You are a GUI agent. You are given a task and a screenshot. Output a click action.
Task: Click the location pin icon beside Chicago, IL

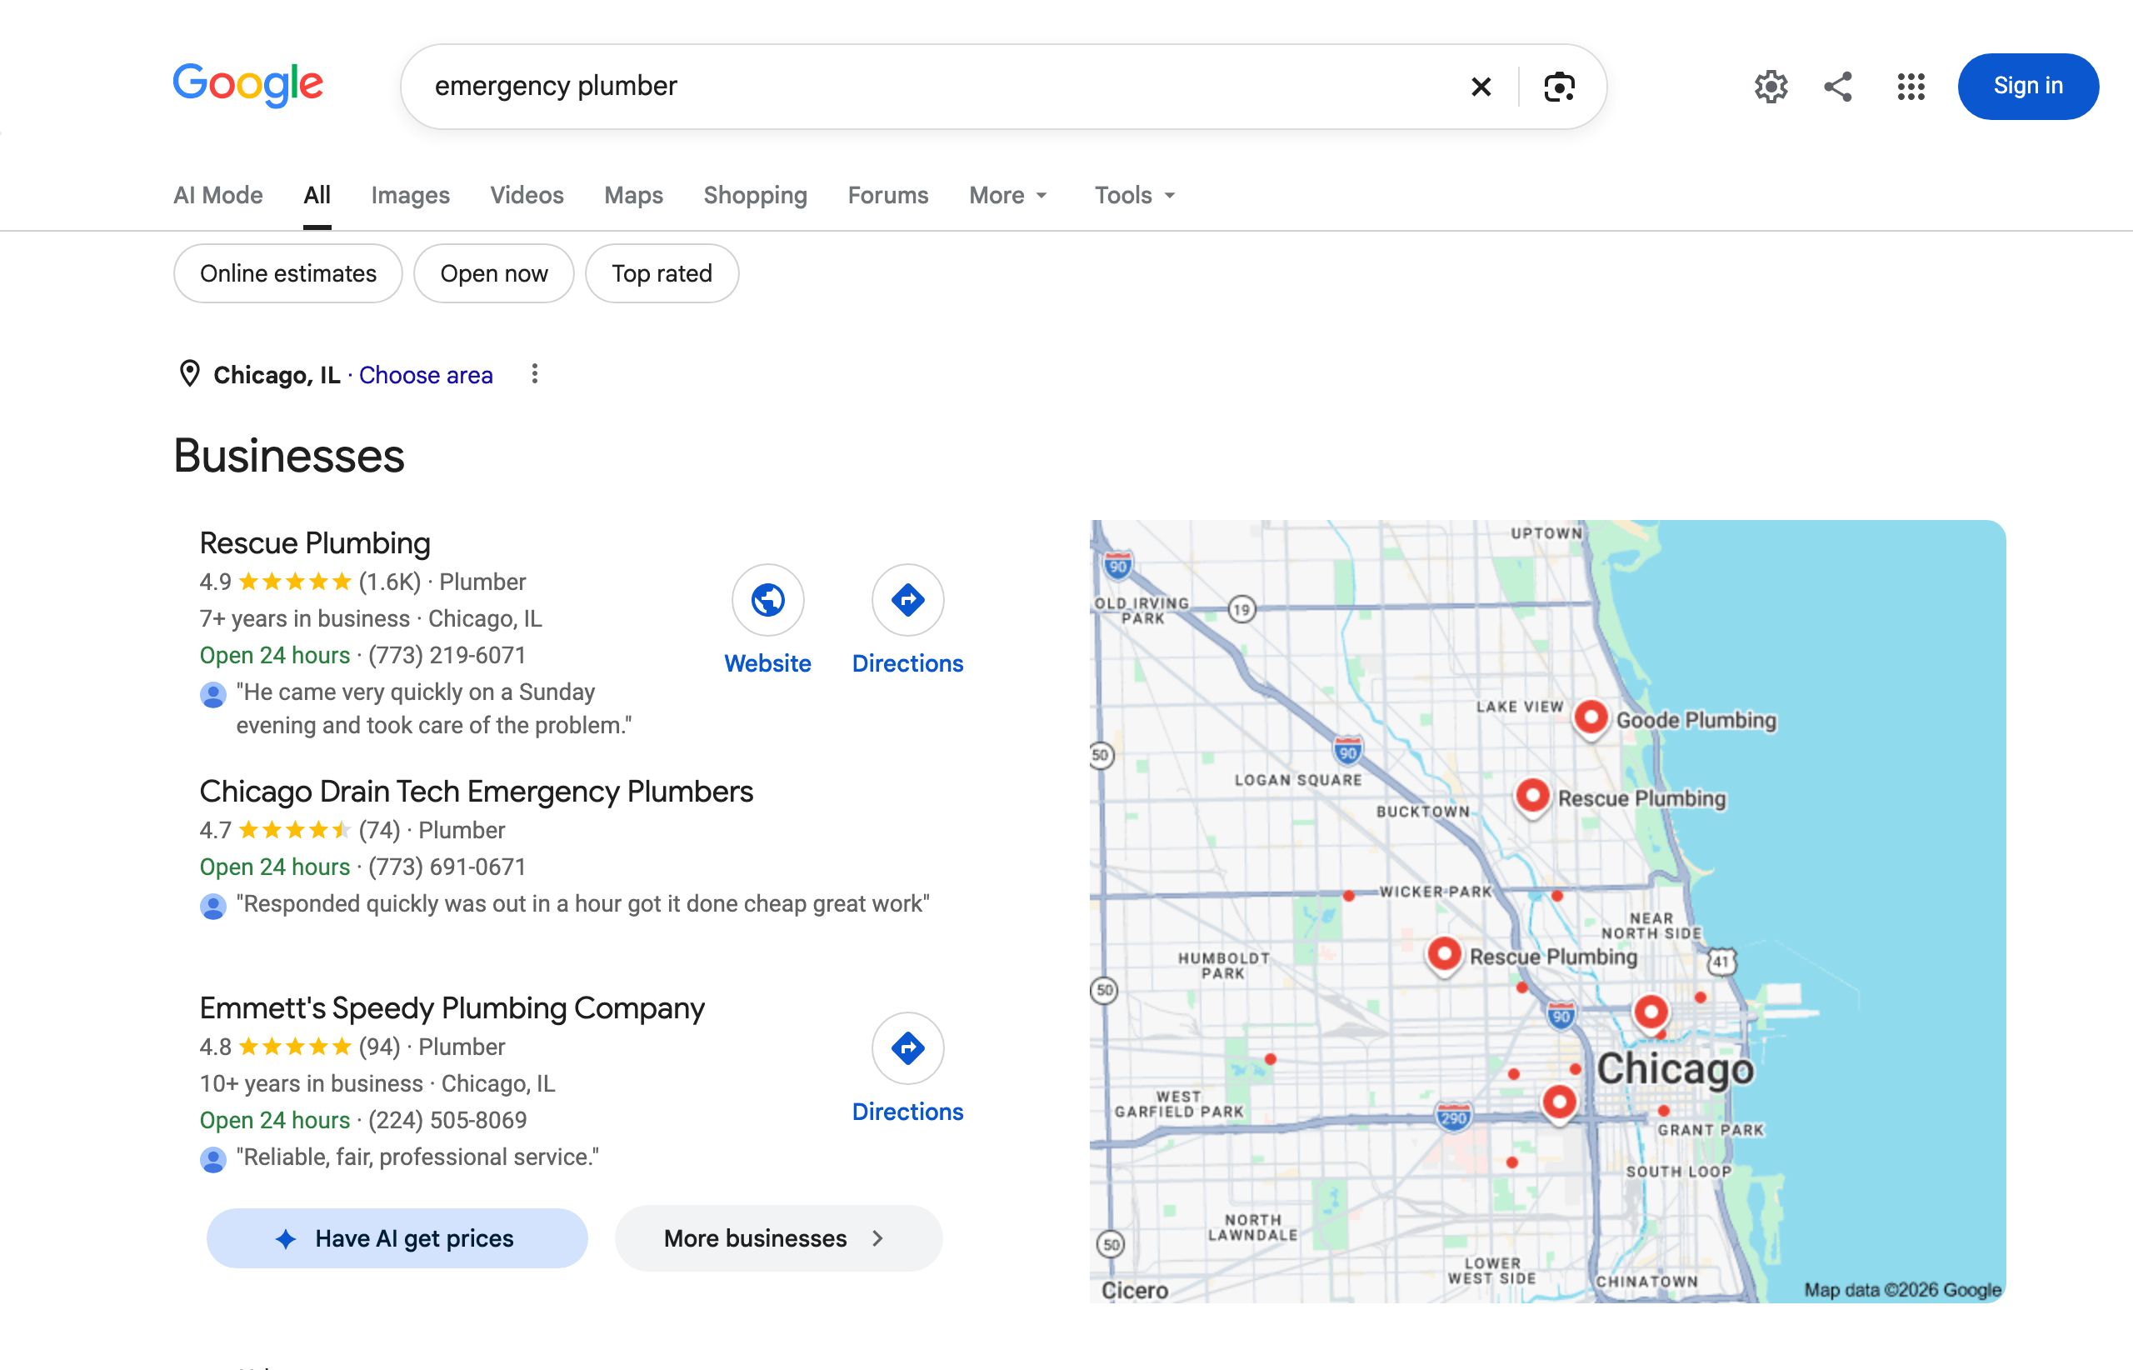pyautogui.click(x=188, y=373)
